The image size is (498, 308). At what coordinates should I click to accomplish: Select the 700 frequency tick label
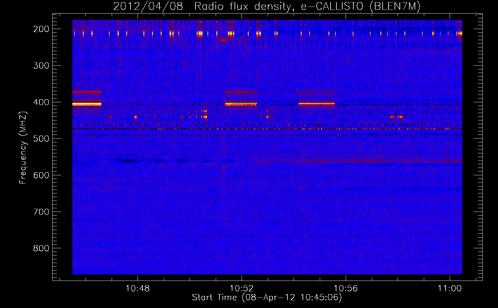(41, 212)
